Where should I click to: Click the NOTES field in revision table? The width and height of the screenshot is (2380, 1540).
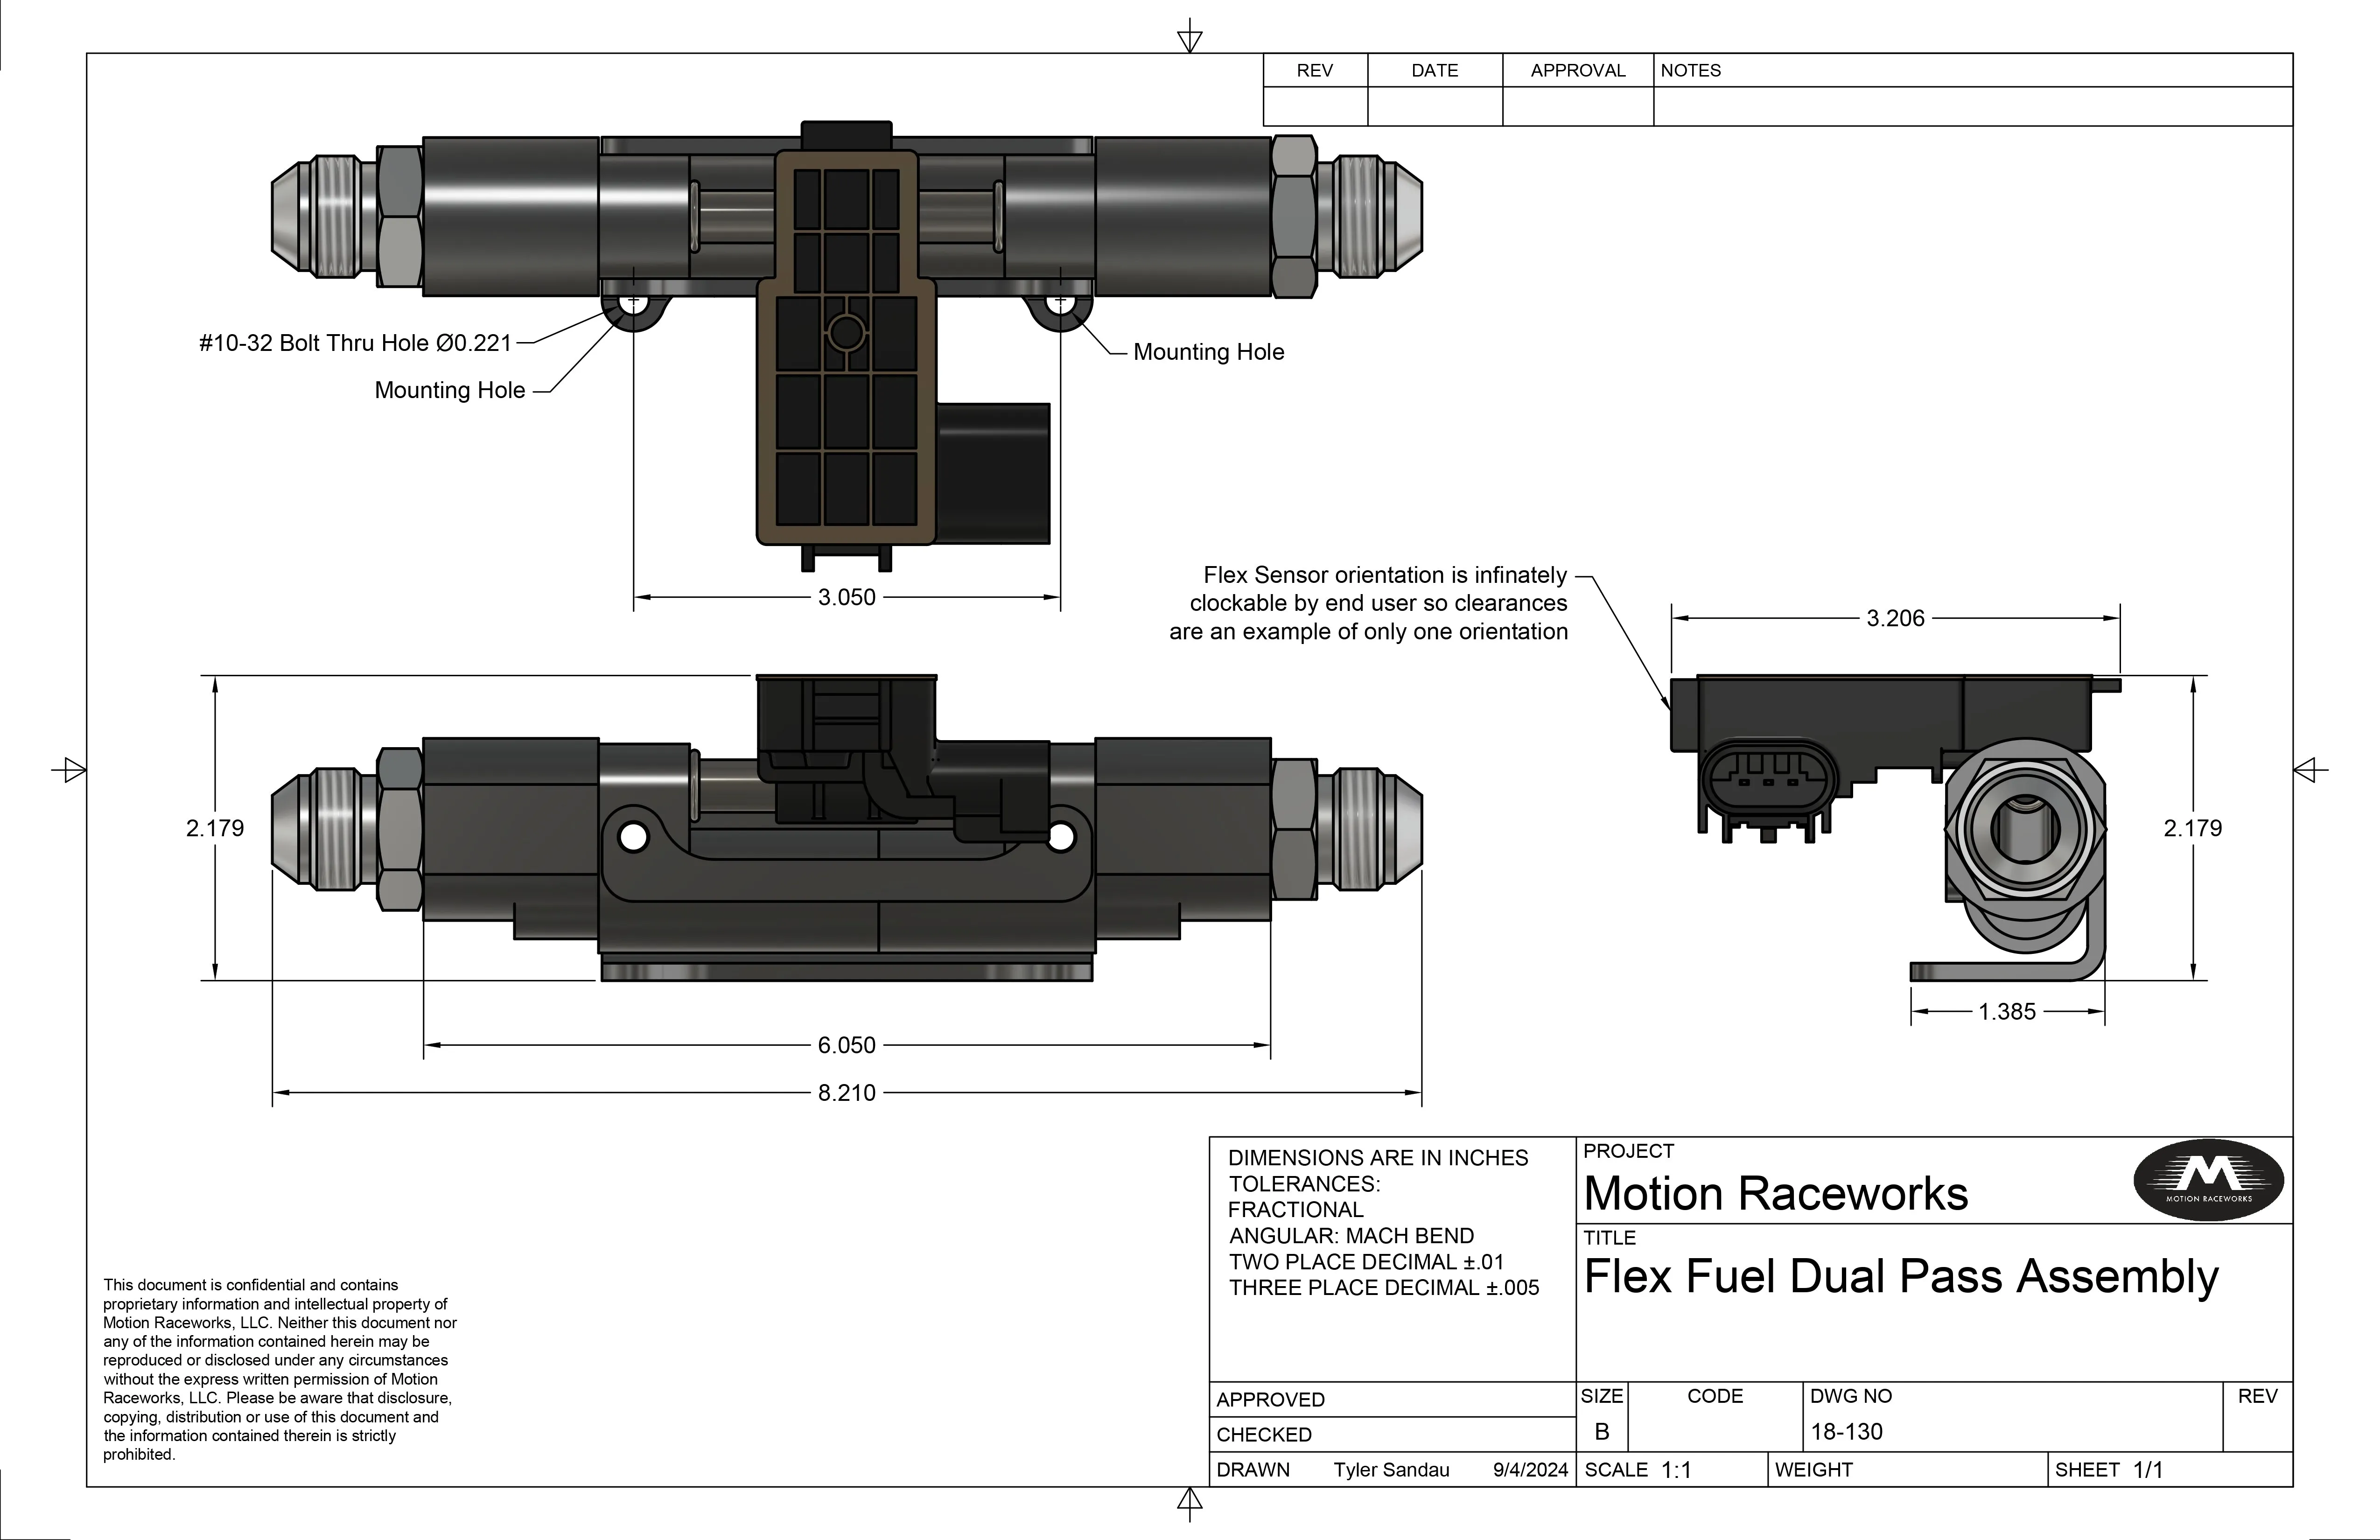click(x=1973, y=106)
